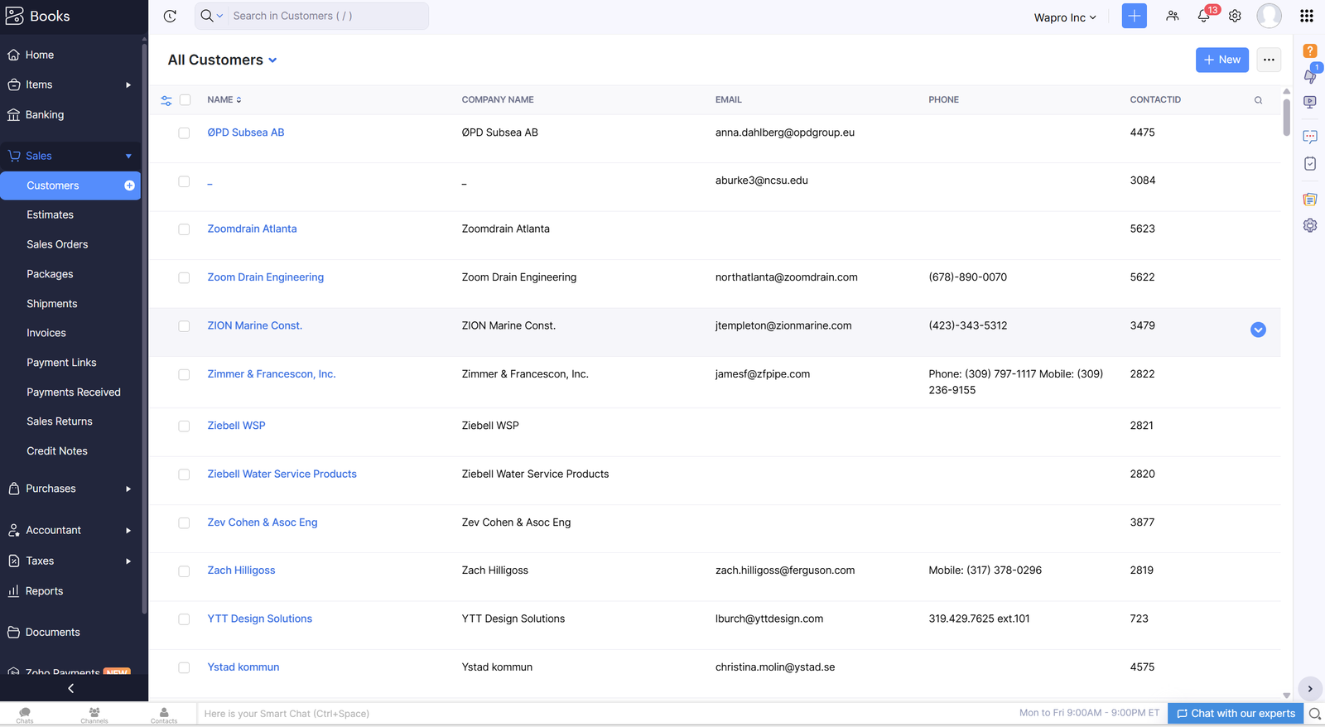Expand right rail with arrow button
Screen dimensions: 1325x727
tap(1310, 688)
